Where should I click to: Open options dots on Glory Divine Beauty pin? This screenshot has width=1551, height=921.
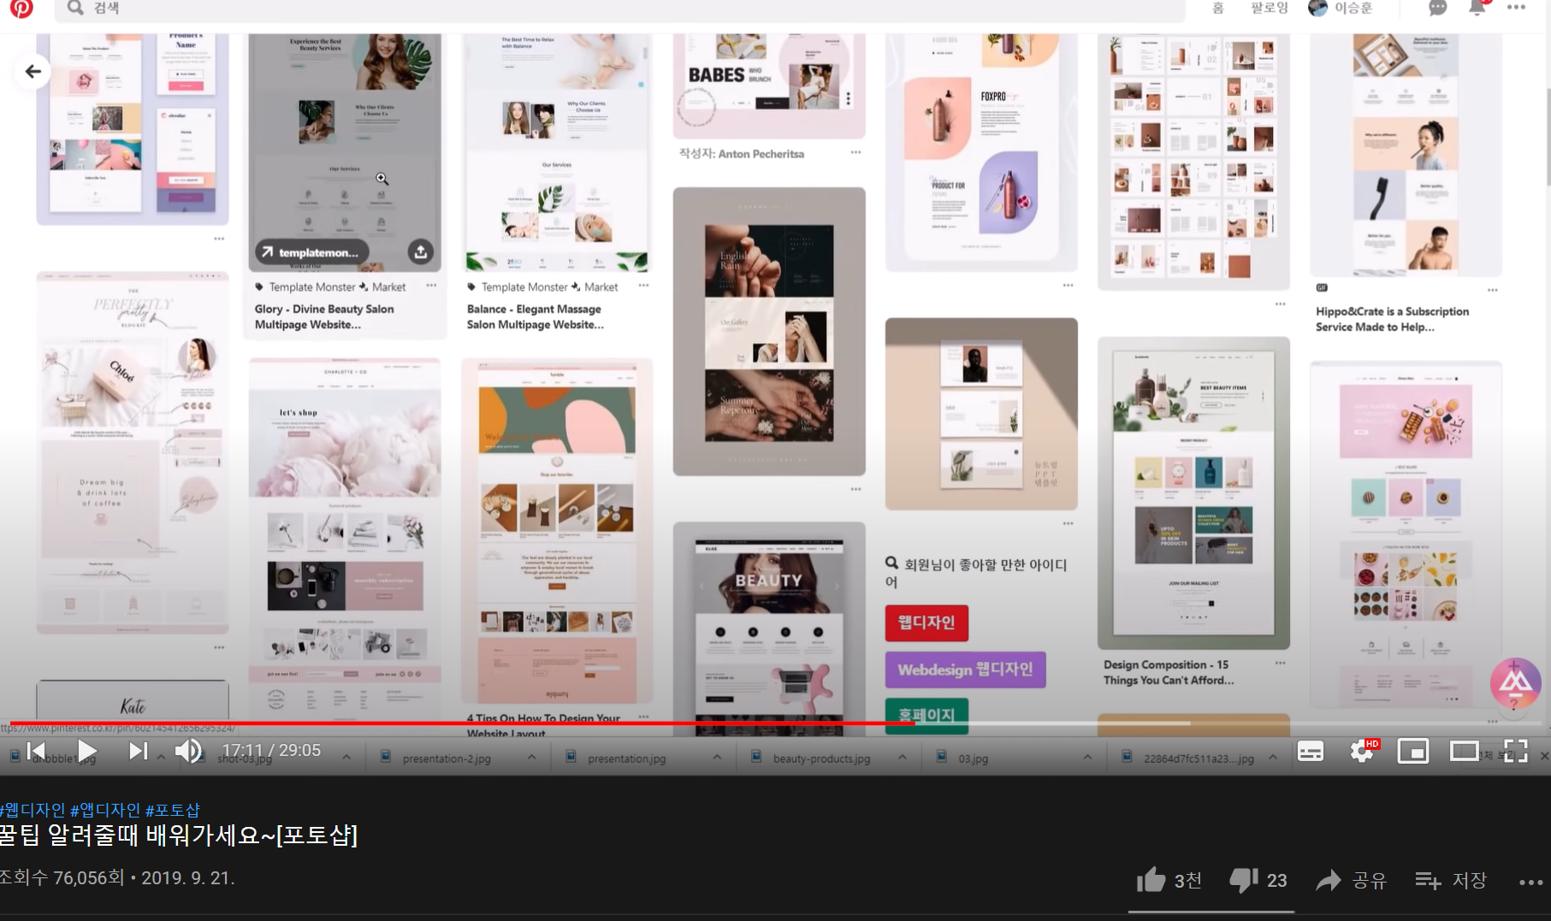[431, 286]
